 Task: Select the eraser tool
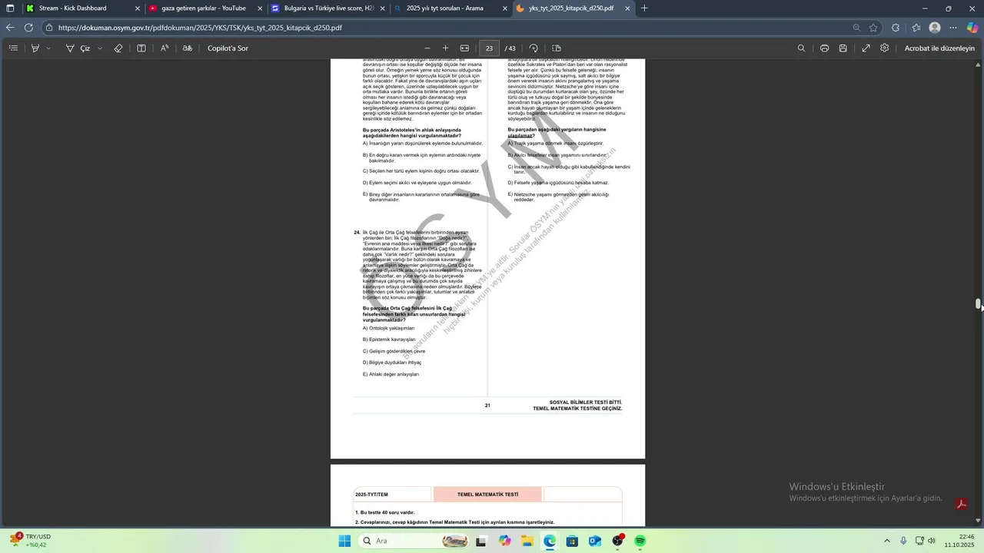point(118,48)
